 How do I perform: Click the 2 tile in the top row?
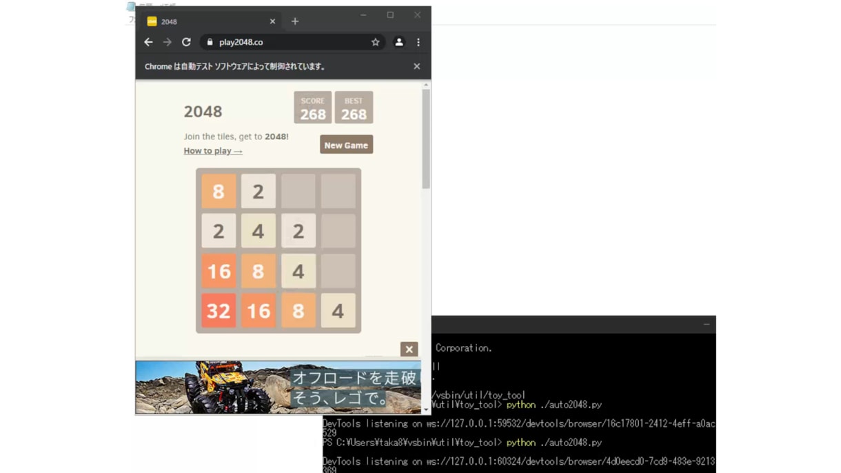[258, 191]
